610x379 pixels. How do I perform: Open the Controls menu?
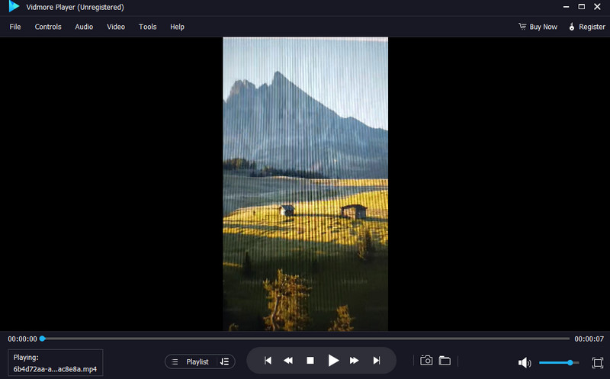[48, 27]
